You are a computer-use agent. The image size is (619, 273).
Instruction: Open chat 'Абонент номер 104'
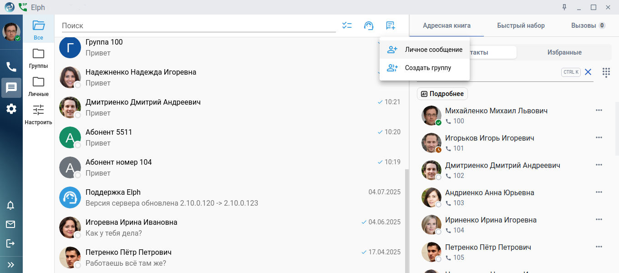(x=230, y=167)
